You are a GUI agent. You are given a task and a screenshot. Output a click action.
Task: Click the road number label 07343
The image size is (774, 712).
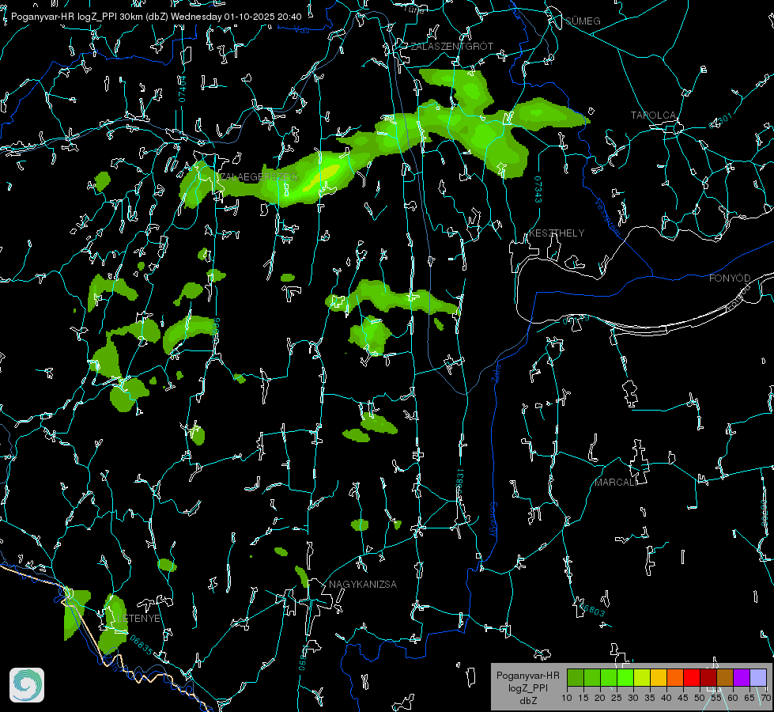click(538, 189)
